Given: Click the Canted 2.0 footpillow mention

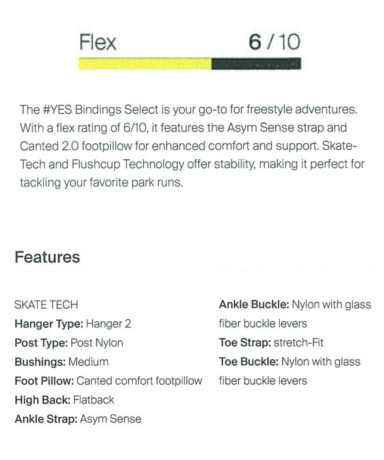Looking at the screenshot, I should [x=76, y=146].
